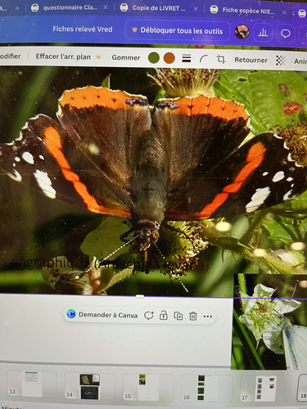307x409 pixels.
Task: Click Débloquer tous les outils button
Action: [178, 31]
